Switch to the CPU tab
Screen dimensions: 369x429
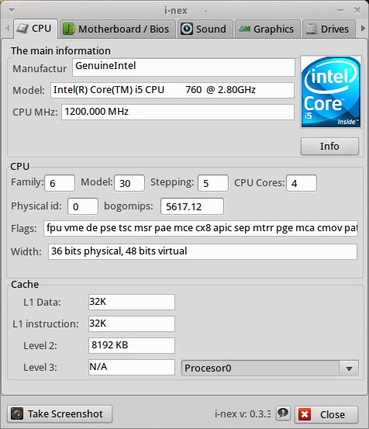coord(36,29)
